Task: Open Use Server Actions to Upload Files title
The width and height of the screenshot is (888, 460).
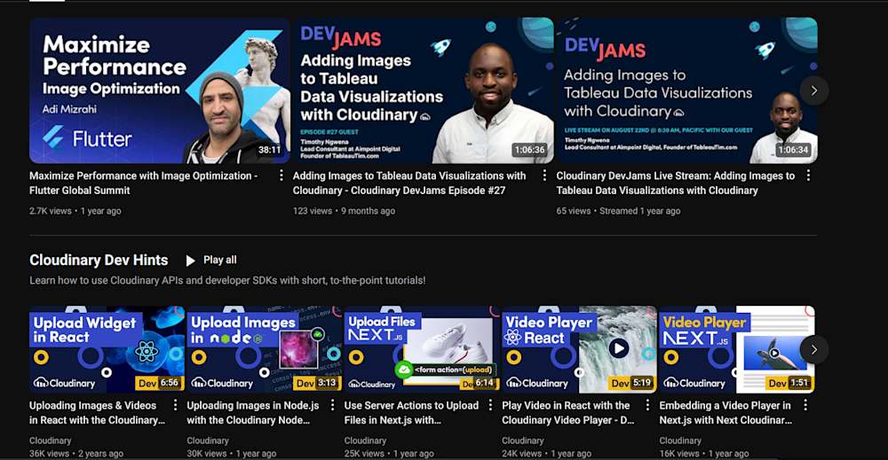Action: 412,412
